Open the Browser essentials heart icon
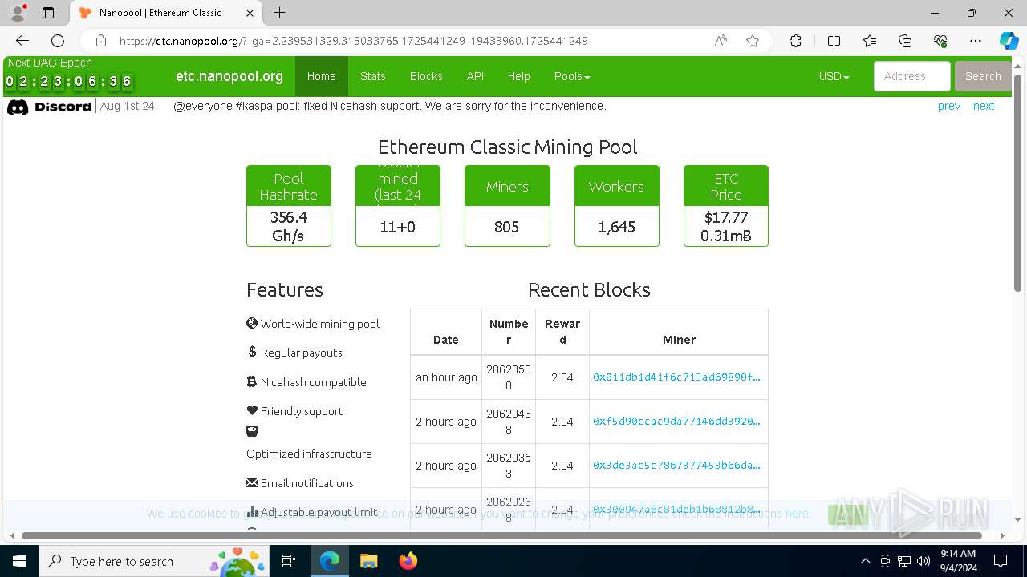 940,41
